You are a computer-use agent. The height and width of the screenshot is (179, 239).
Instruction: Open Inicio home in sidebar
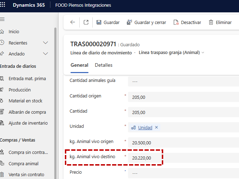point(14,32)
